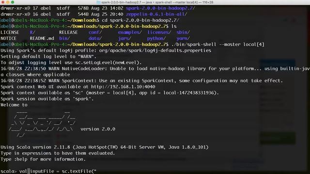Click the NOTICE file name
The image size is (310, 174).
(x=8, y=39)
